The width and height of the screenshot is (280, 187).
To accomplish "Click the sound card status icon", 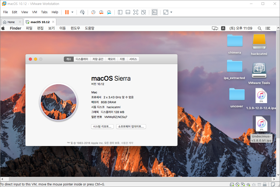I will click(248, 184).
